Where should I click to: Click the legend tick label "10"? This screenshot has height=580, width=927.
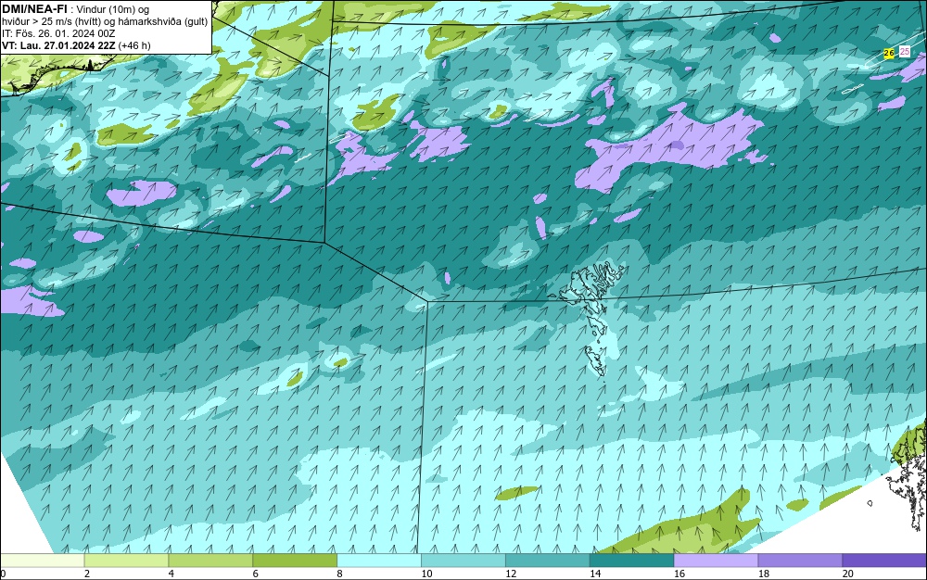[x=426, y=574]
